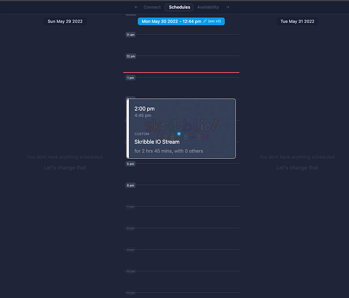Image resolution: width=349 pixels, height=298 pixels.
Task: Click the Mon May 30 2022 date pill
Action: point(181,21)
